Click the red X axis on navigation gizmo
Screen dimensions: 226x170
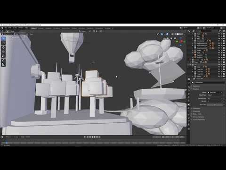181,41
